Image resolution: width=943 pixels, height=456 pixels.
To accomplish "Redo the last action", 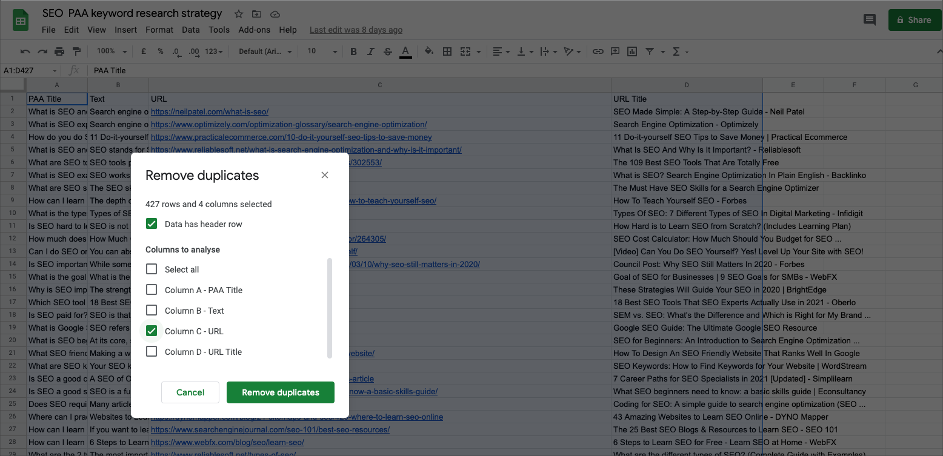I will tap(42, 51).
